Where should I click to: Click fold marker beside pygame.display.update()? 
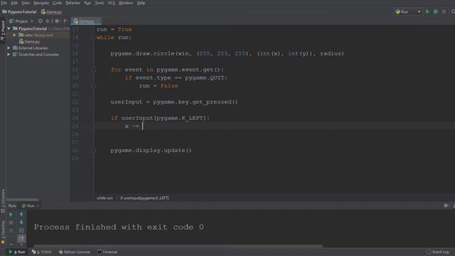(x=94, y=150)
